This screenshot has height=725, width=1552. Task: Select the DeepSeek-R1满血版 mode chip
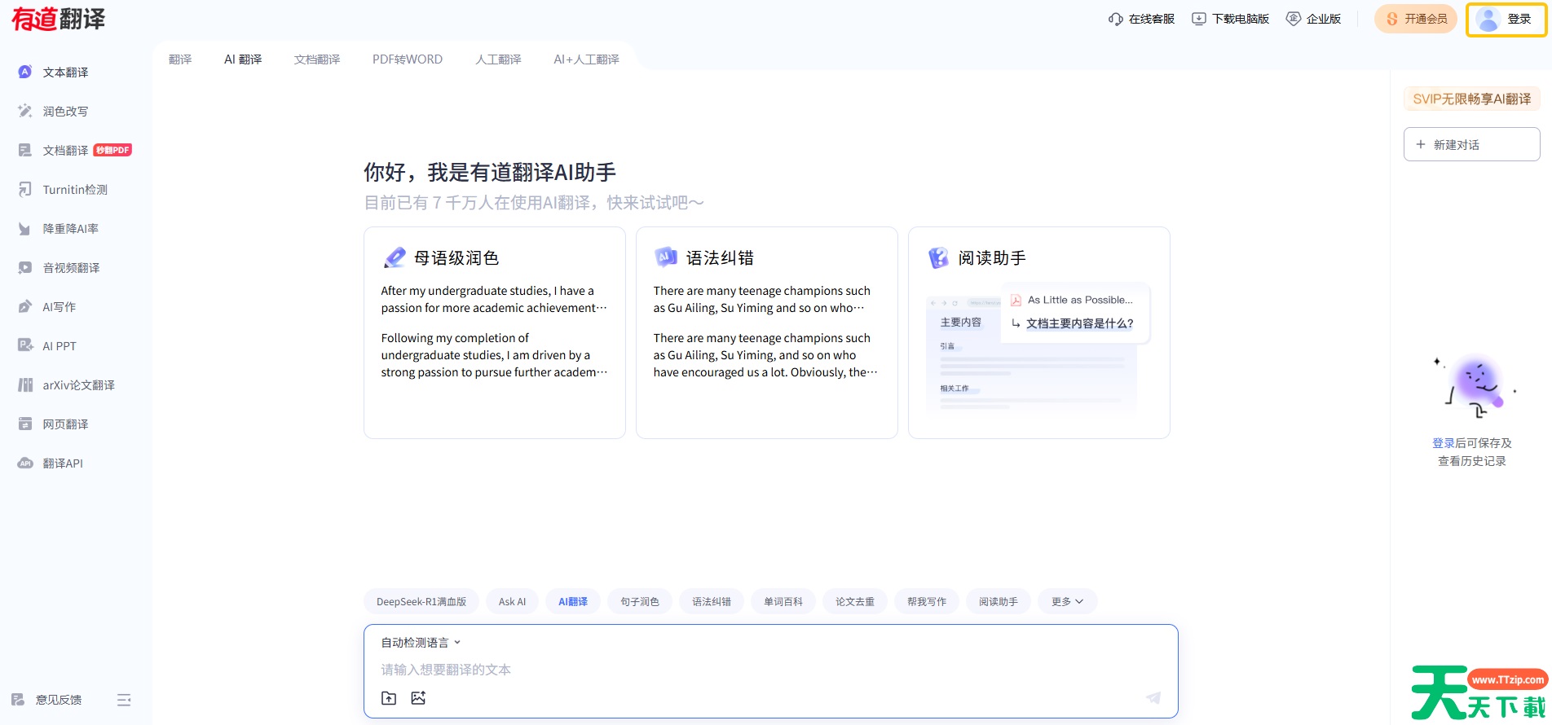421,602
